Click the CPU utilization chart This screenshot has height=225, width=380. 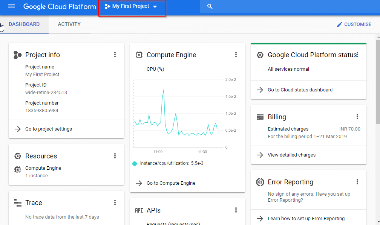(178, 114)
